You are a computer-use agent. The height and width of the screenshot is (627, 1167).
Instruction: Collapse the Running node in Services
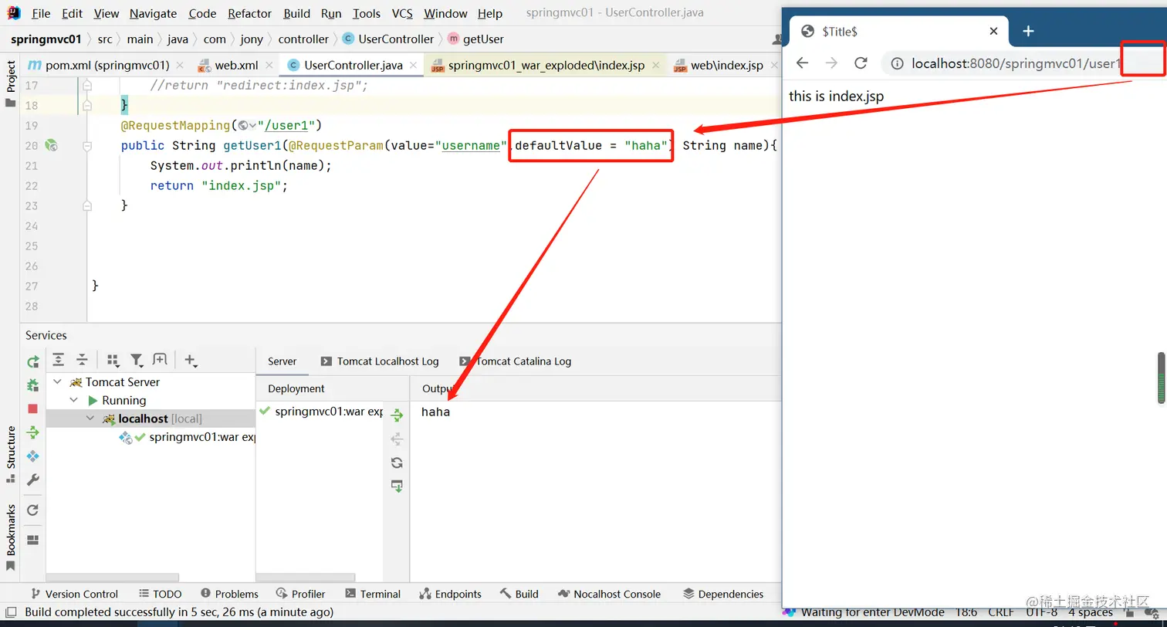pyautogui.click(x=74, y=401)
